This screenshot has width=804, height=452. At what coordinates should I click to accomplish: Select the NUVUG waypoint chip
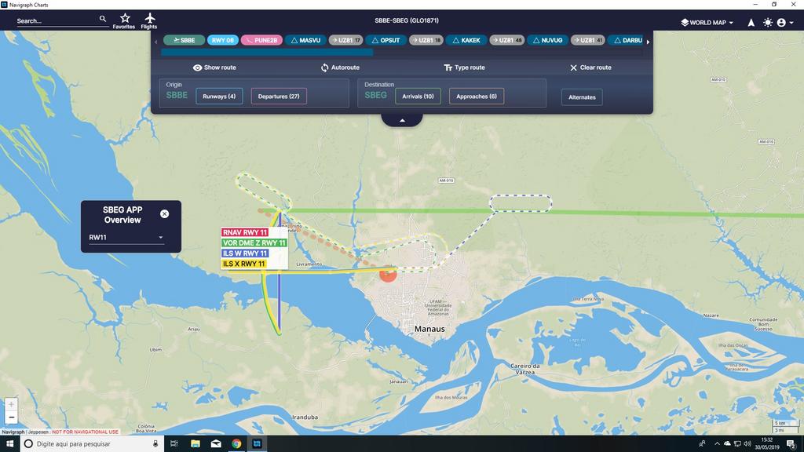tap(547, 40)
